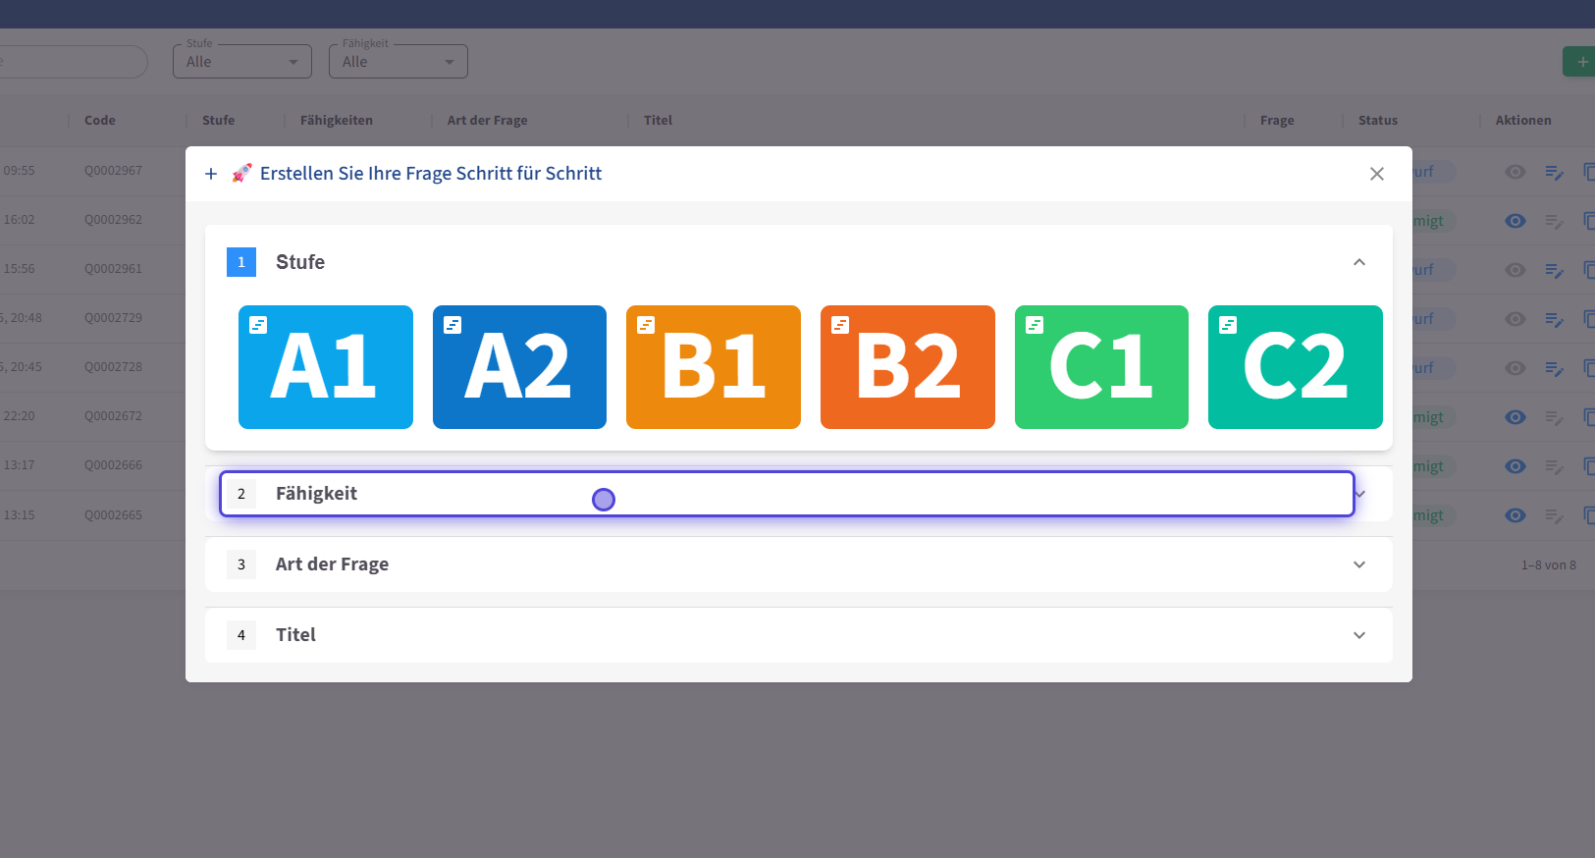Click the copy icon in the Q0002961 row
Image resolution: width=1595 pixels, height=858 pixels.
1588,270
